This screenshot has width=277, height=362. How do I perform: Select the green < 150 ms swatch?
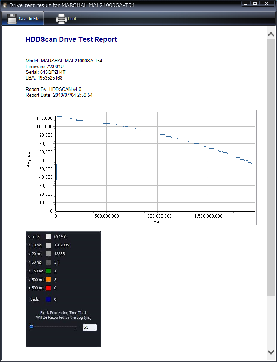(48, 271)
